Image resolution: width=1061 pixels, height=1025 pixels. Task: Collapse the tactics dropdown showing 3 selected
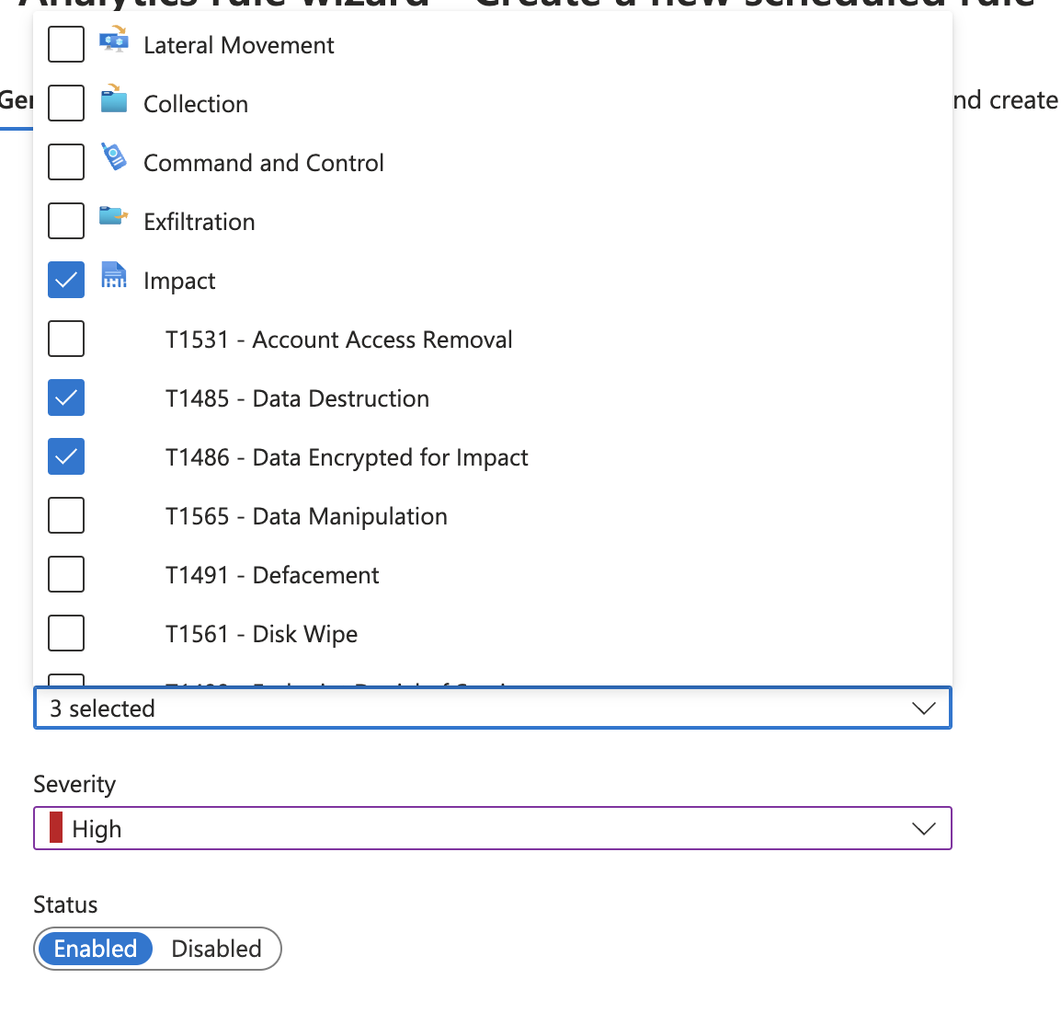pos(923,708)
